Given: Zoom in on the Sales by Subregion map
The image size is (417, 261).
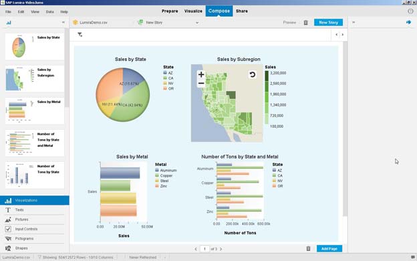Looking at the screenshot, I should (201, 74).
